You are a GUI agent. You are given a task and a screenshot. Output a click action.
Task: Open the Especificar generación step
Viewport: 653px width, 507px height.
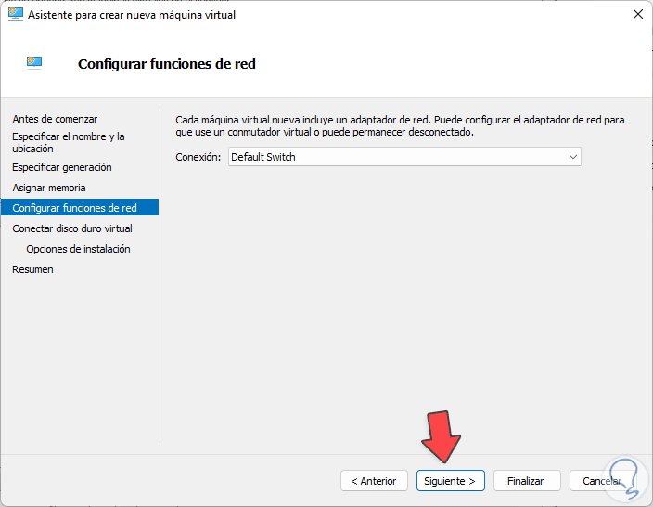(61, 167)
